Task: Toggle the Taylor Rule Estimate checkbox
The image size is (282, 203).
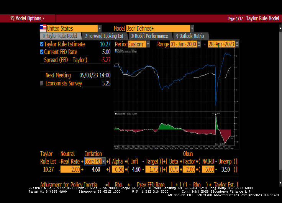Action: coord(42,44)
